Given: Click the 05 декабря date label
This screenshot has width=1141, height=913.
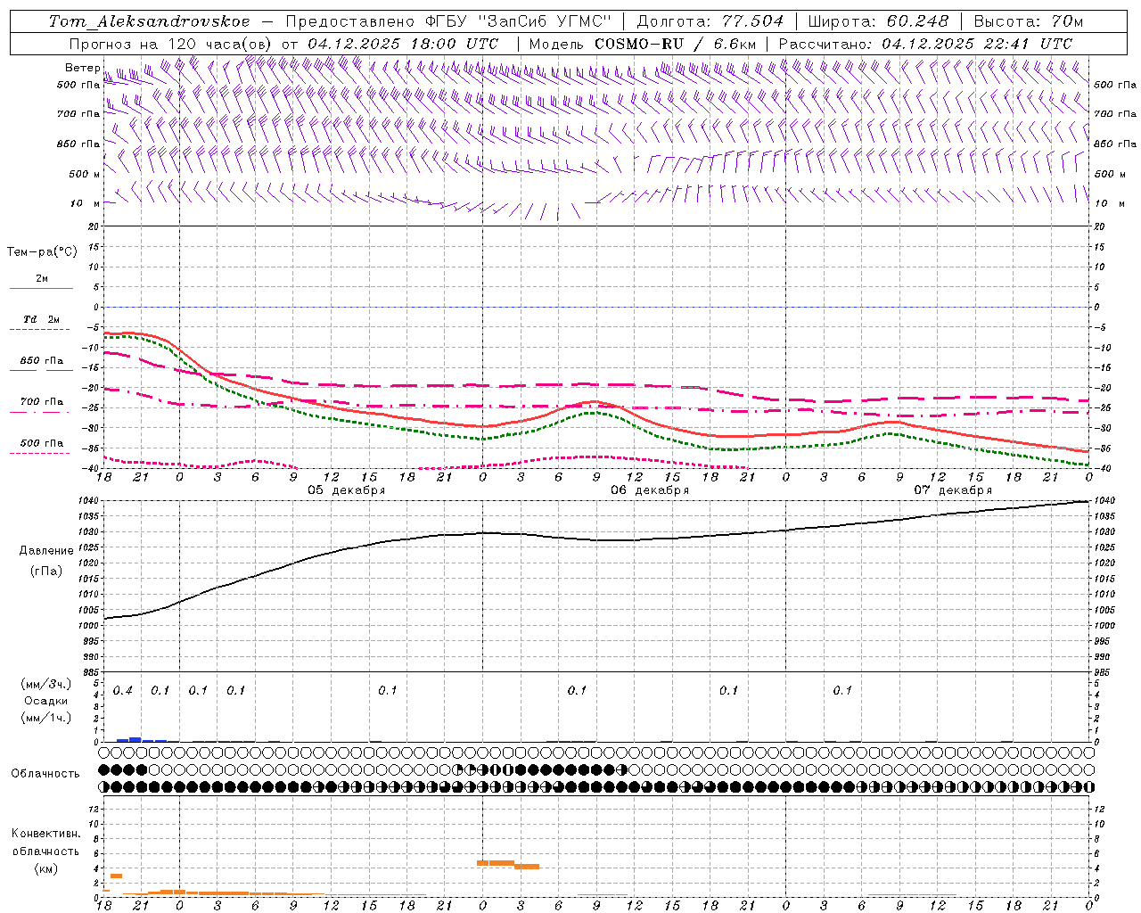Looking at the screenshot, I should click(x=347, y=490).
